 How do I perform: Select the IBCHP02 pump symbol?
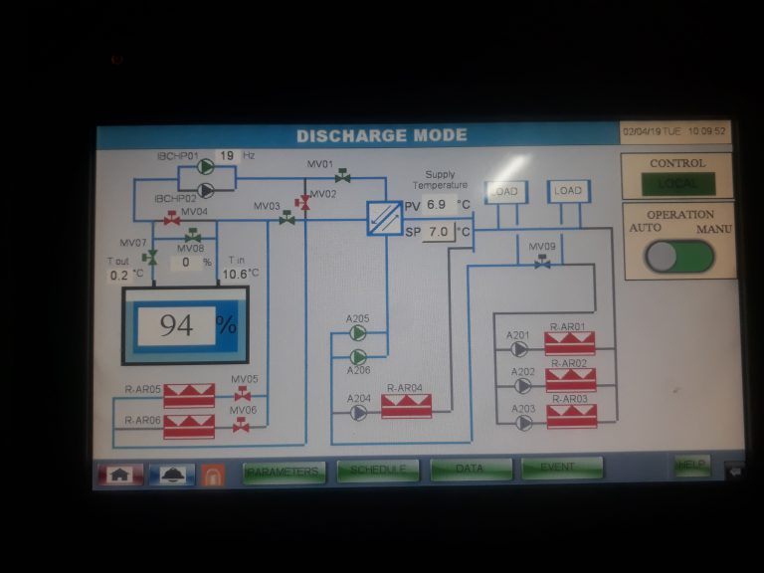pos(206,189)
